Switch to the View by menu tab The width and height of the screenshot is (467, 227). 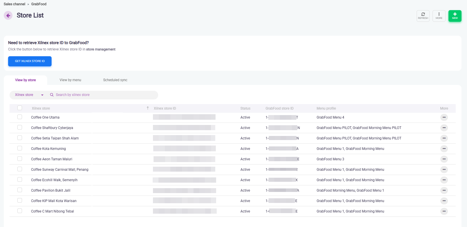click(70, 80)
